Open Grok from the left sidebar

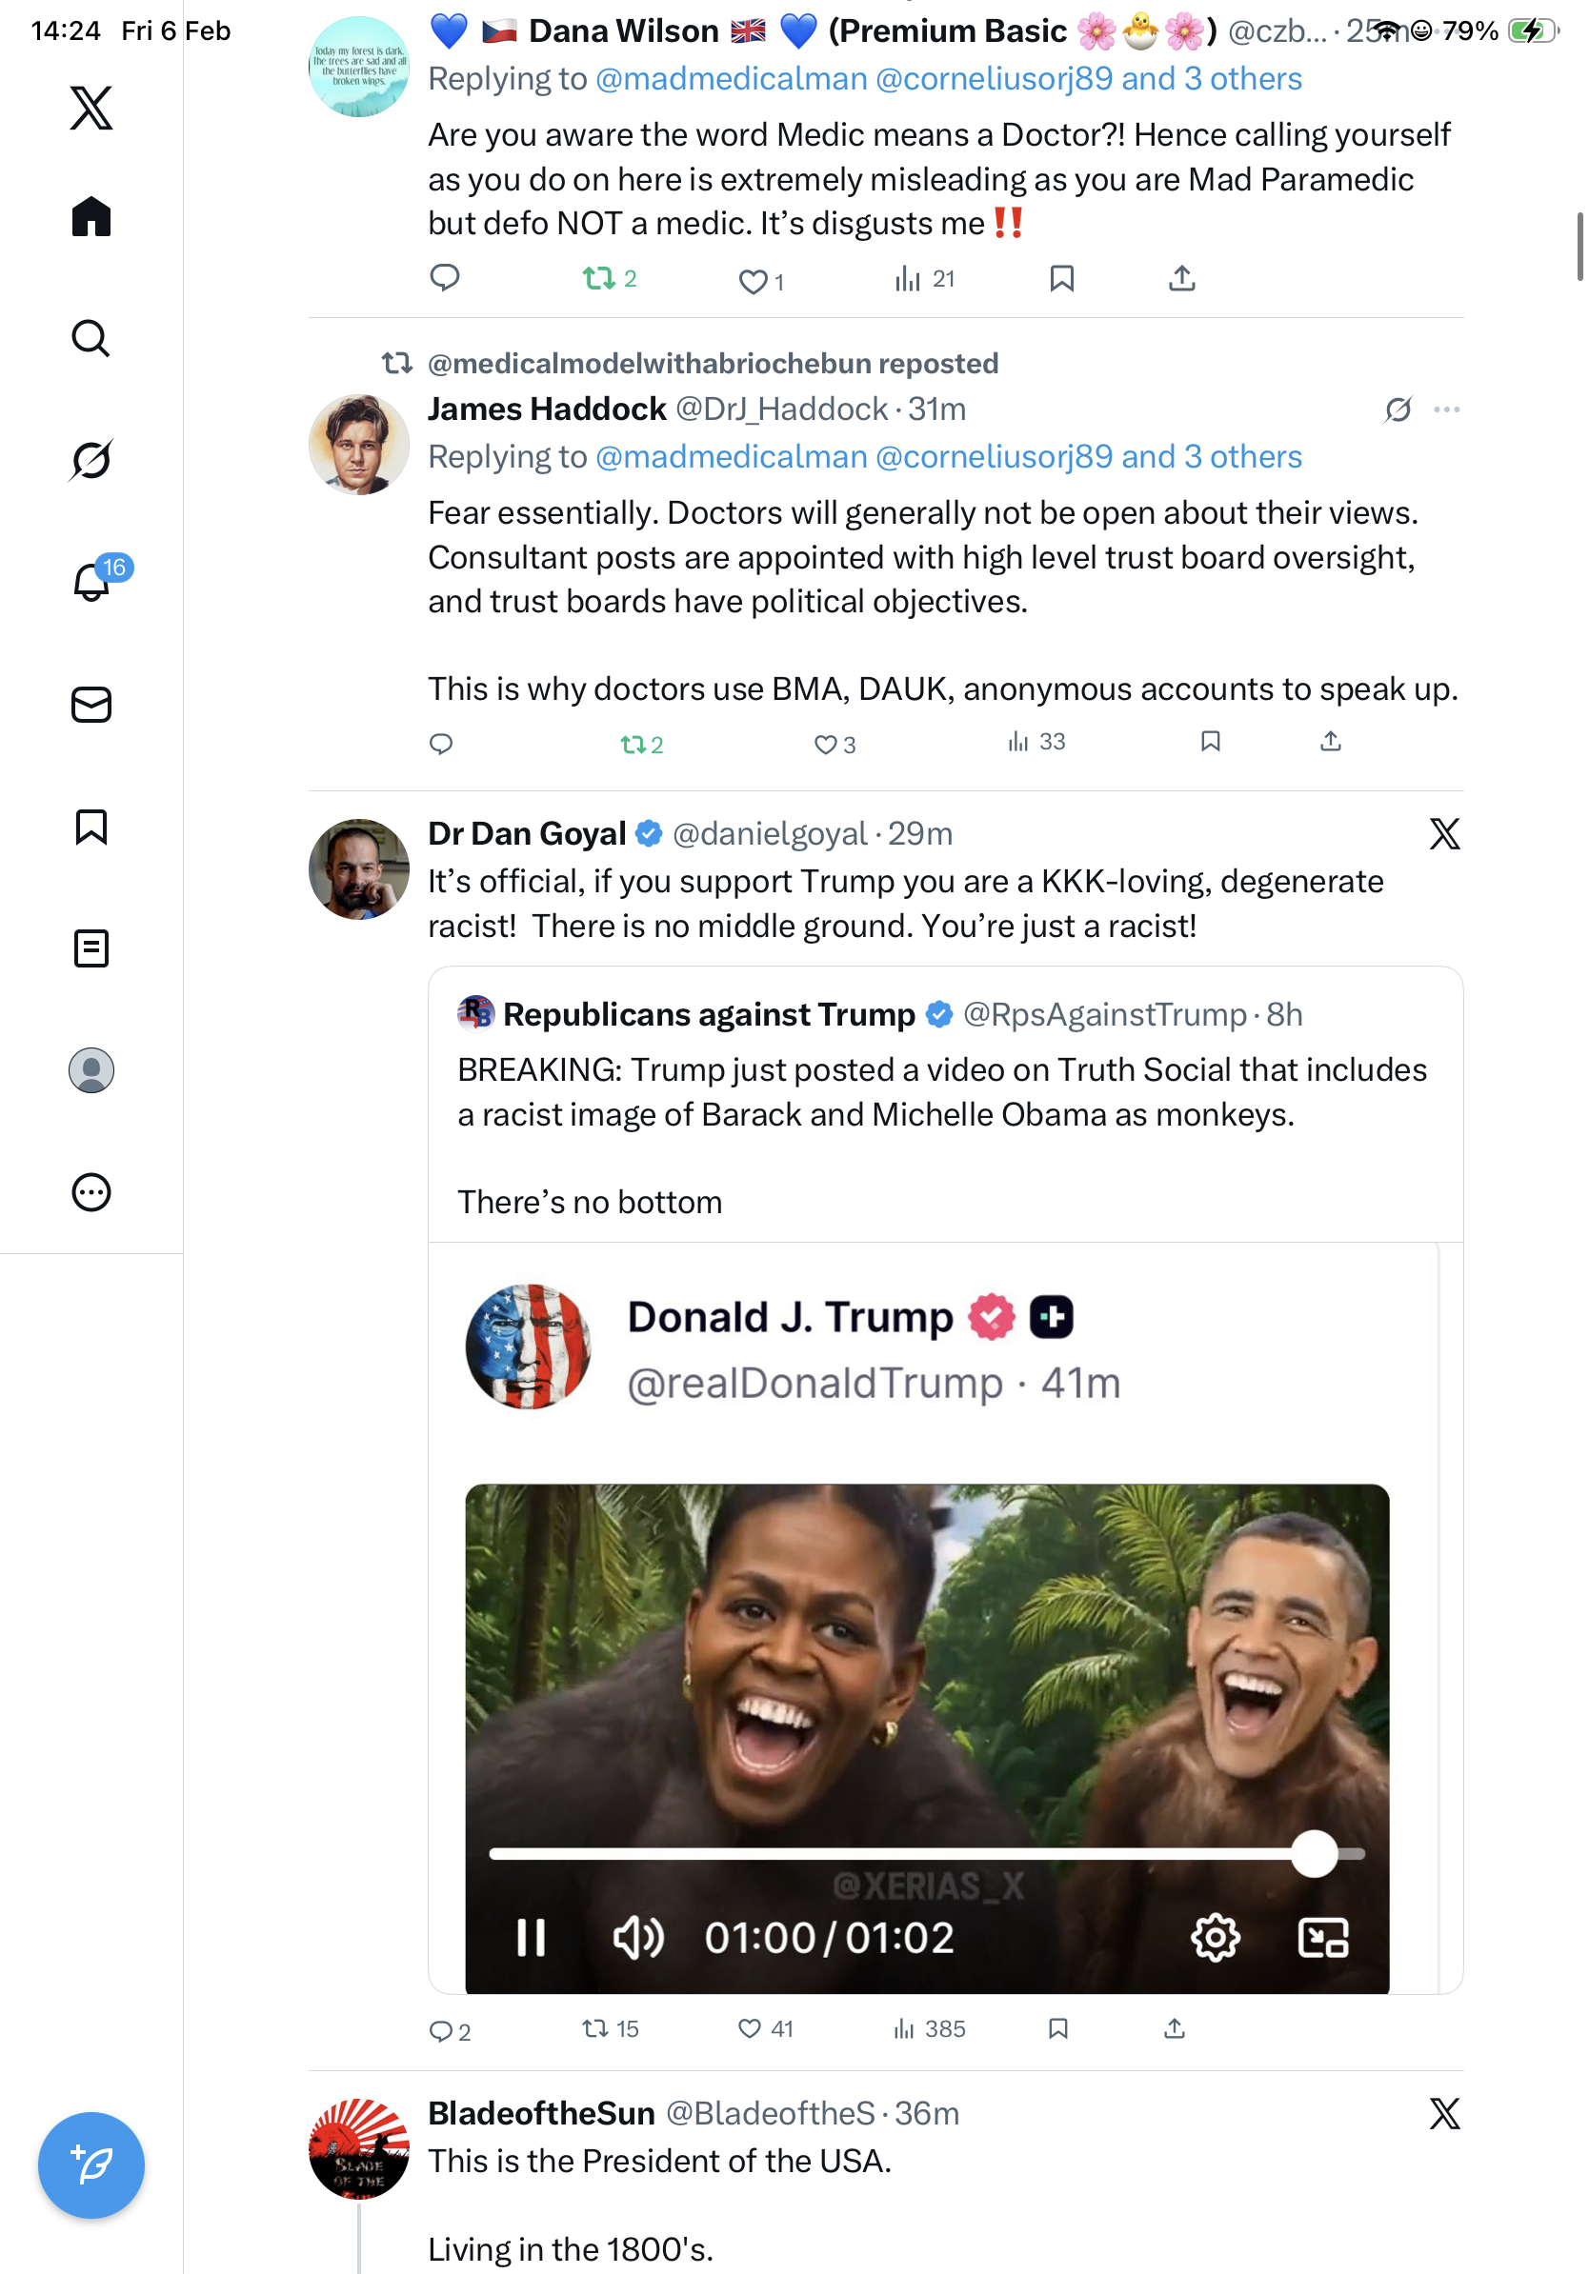[x=91, y=460]
